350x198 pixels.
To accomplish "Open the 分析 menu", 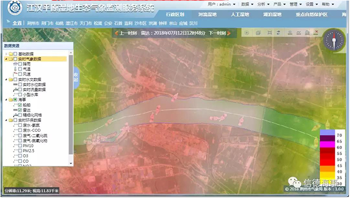I will click(263, 4).
